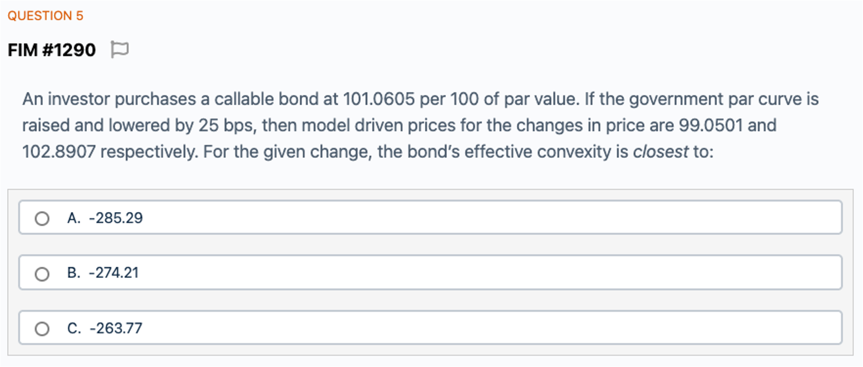Click the italic word 'closest' in question
863x367 pixels.
coord(660,151)
